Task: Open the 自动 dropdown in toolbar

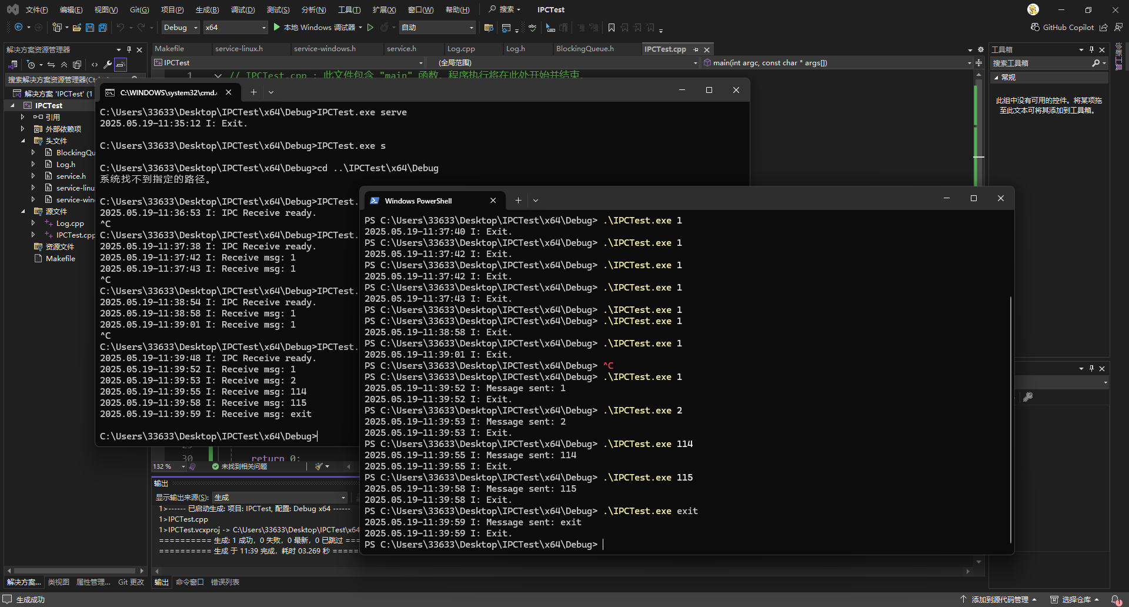Action: pyautogui.click(x=437, y=27)
